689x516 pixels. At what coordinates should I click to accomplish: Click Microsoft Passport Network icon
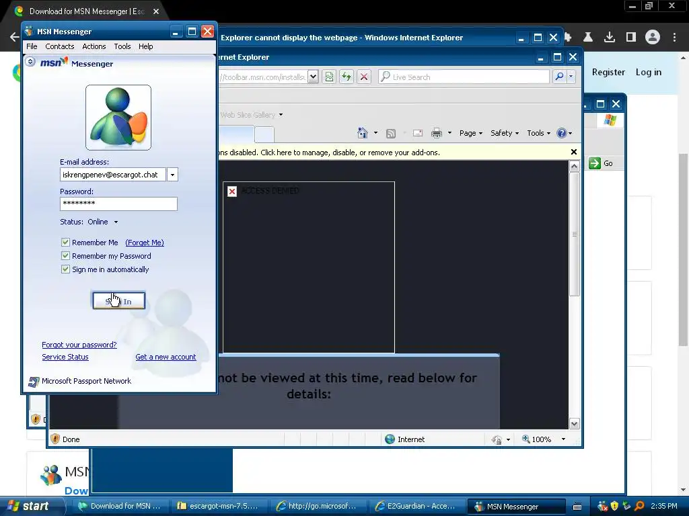point(34,382)
